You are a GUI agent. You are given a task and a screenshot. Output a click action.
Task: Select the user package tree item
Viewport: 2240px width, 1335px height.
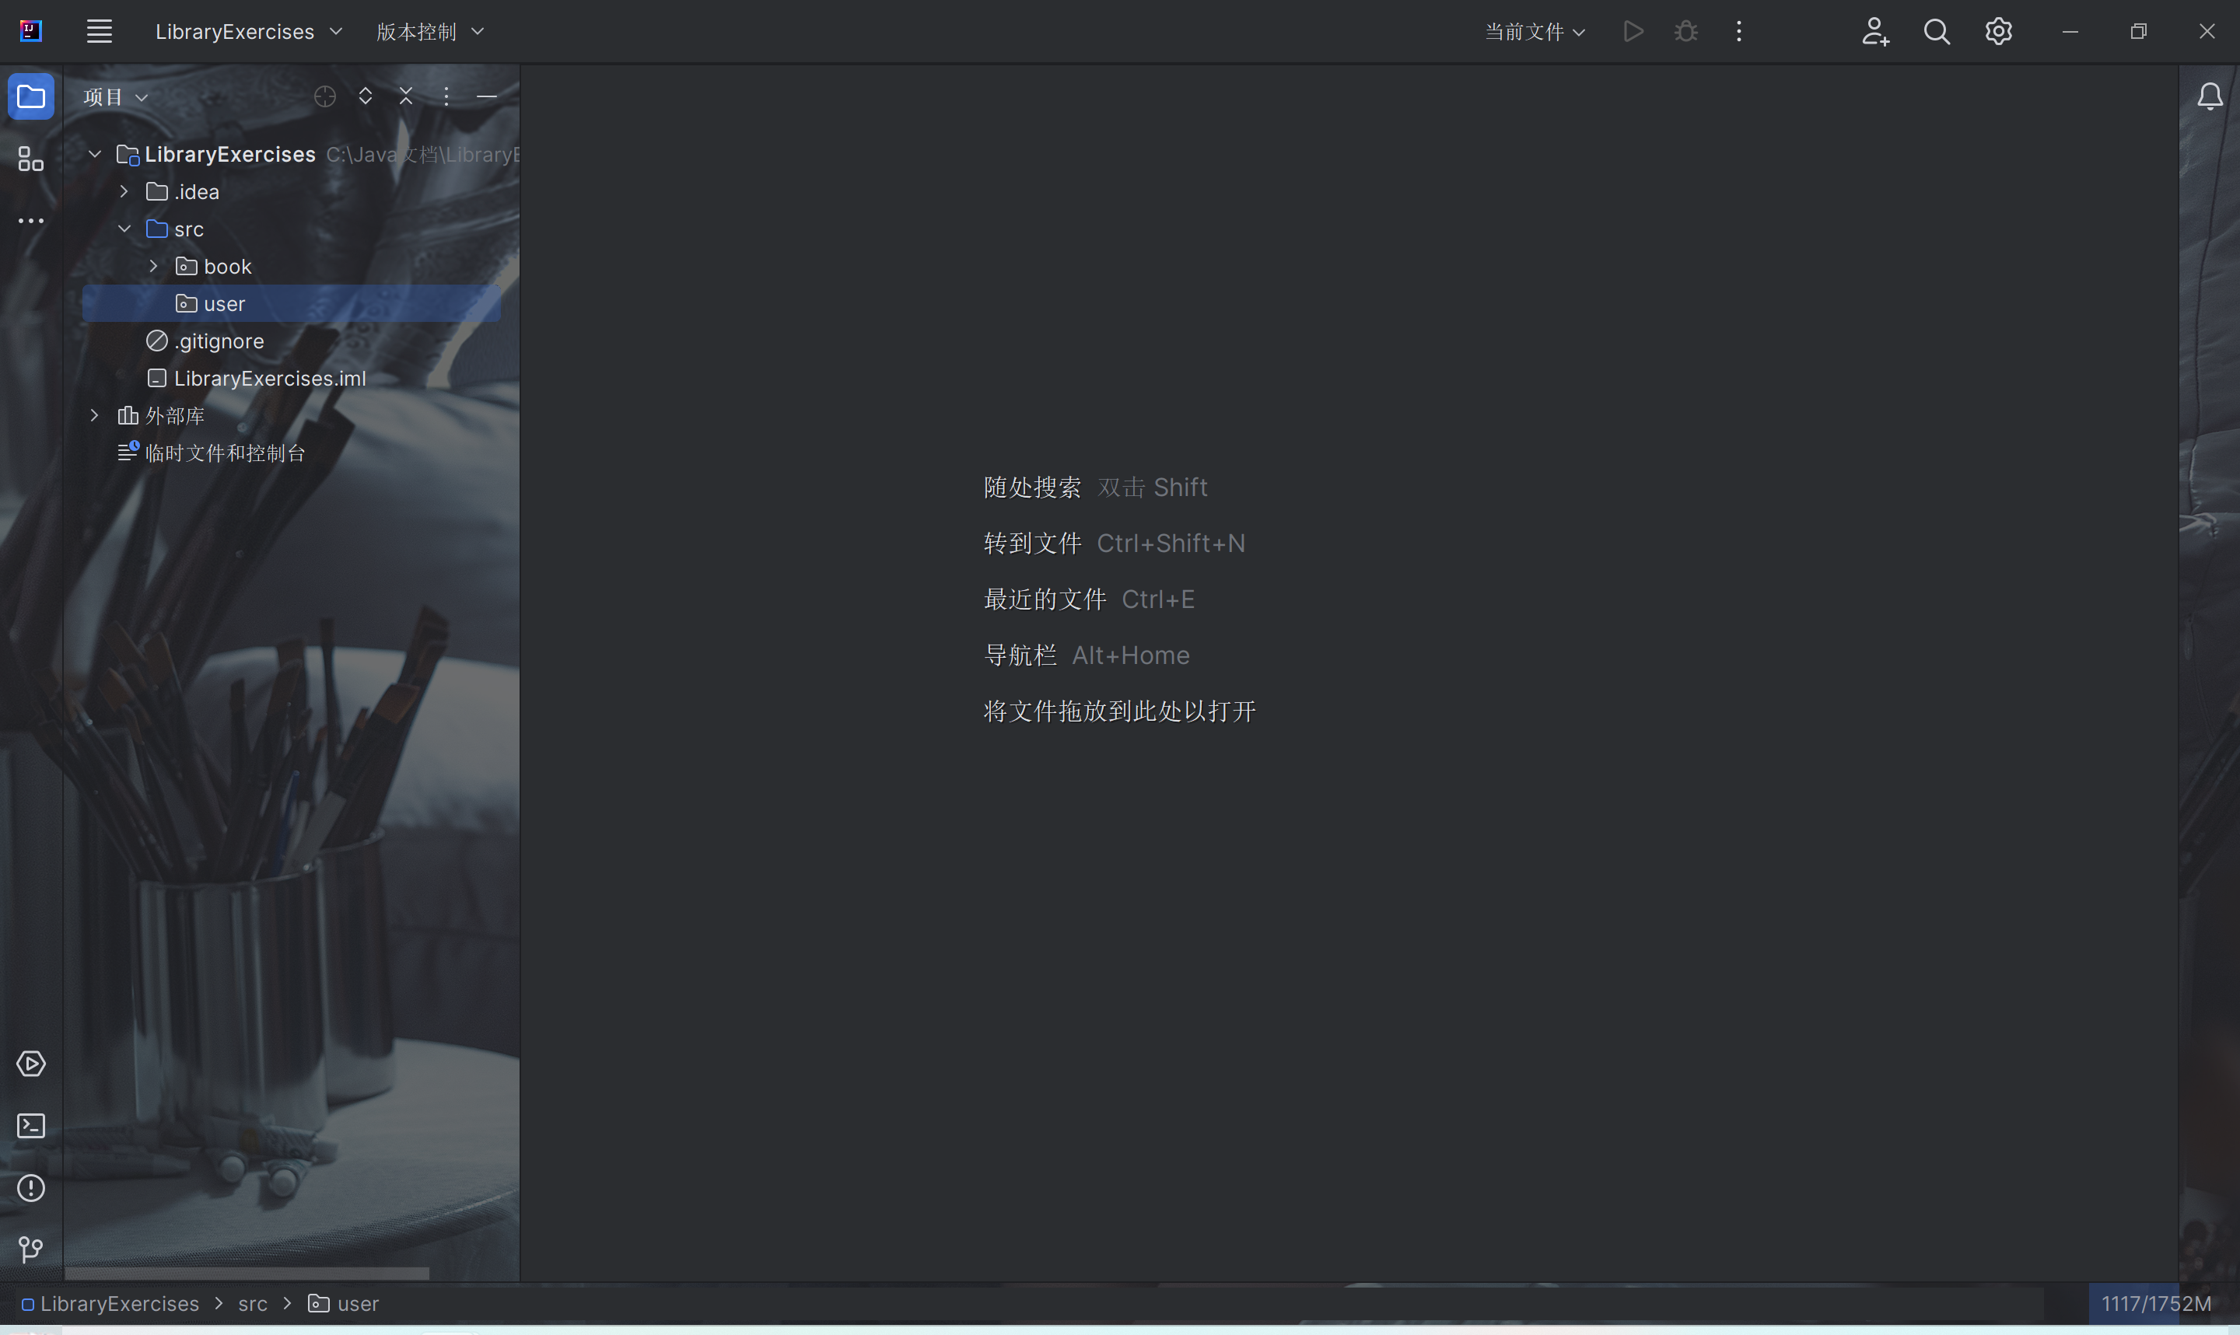(x=224, y=303)
